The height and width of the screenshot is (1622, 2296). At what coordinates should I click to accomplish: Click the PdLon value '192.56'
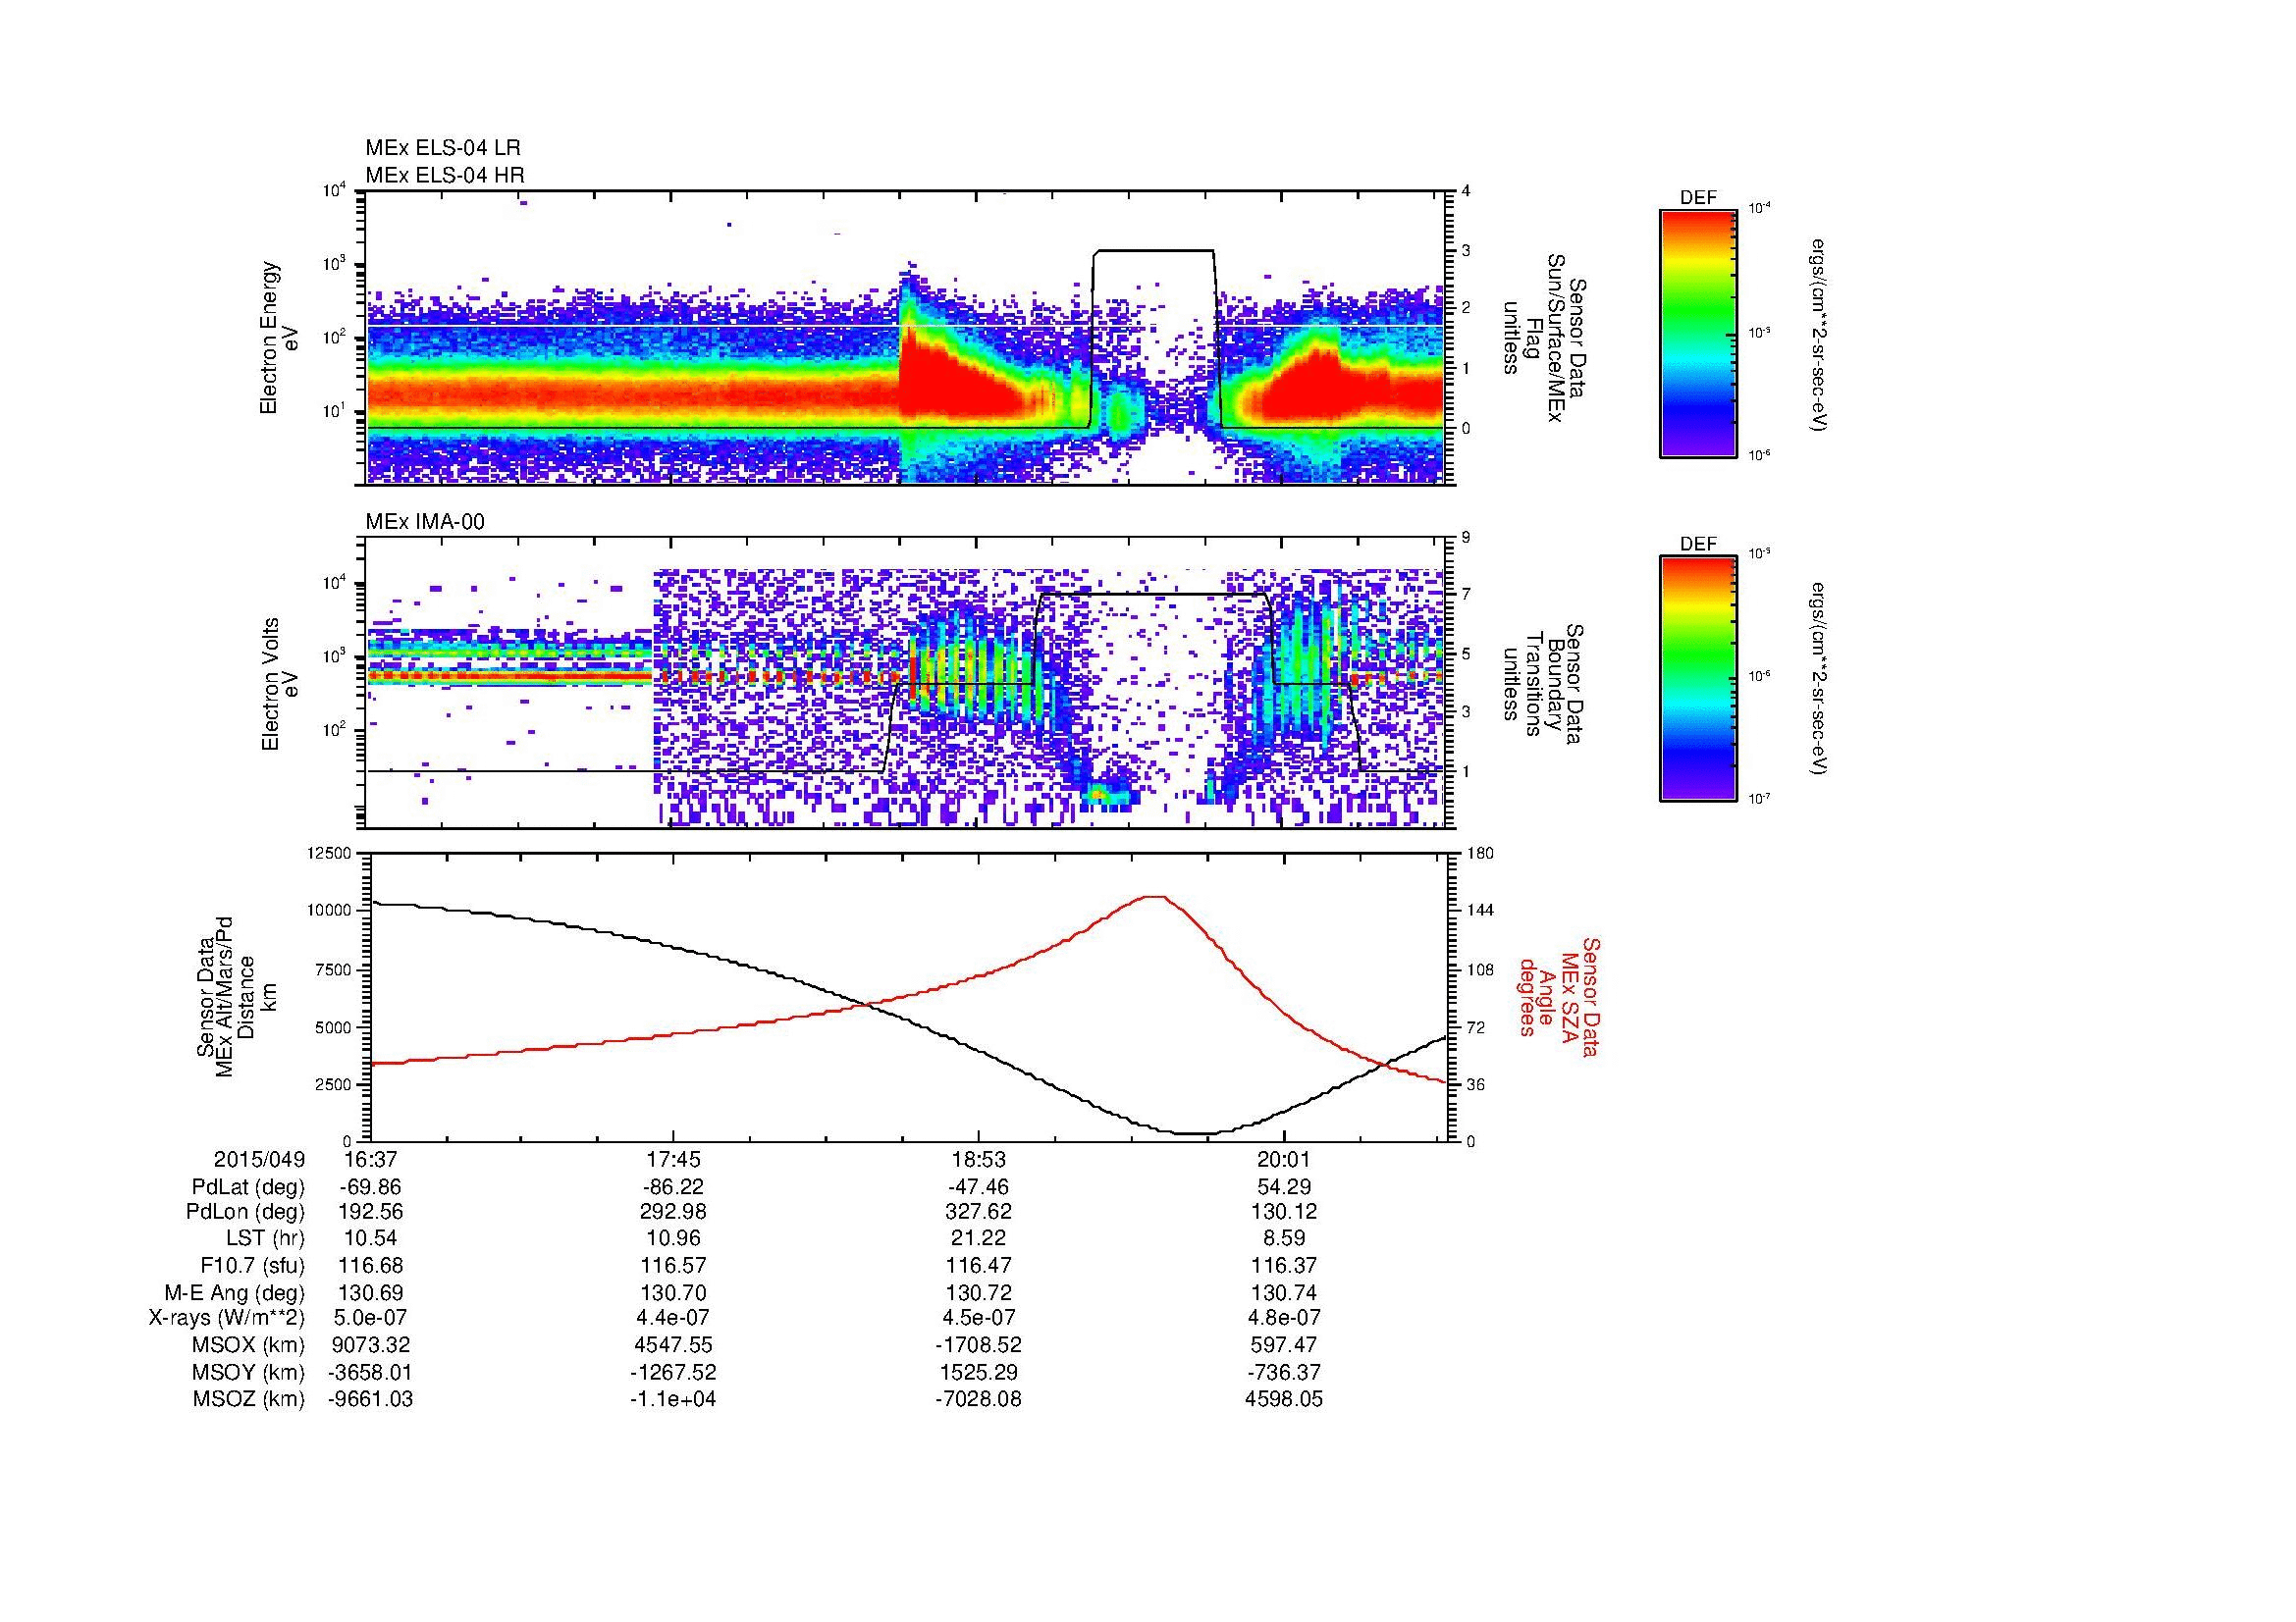point(371,1212)
